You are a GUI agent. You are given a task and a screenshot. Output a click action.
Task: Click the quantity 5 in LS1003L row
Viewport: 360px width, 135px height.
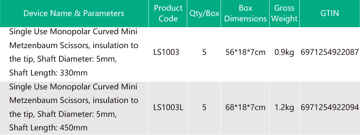[204, 108]
